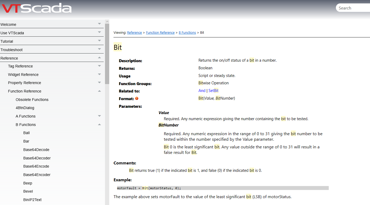Open the Property Reference menu item
Viewport: 370px width, 205px height.
[25, 83]
